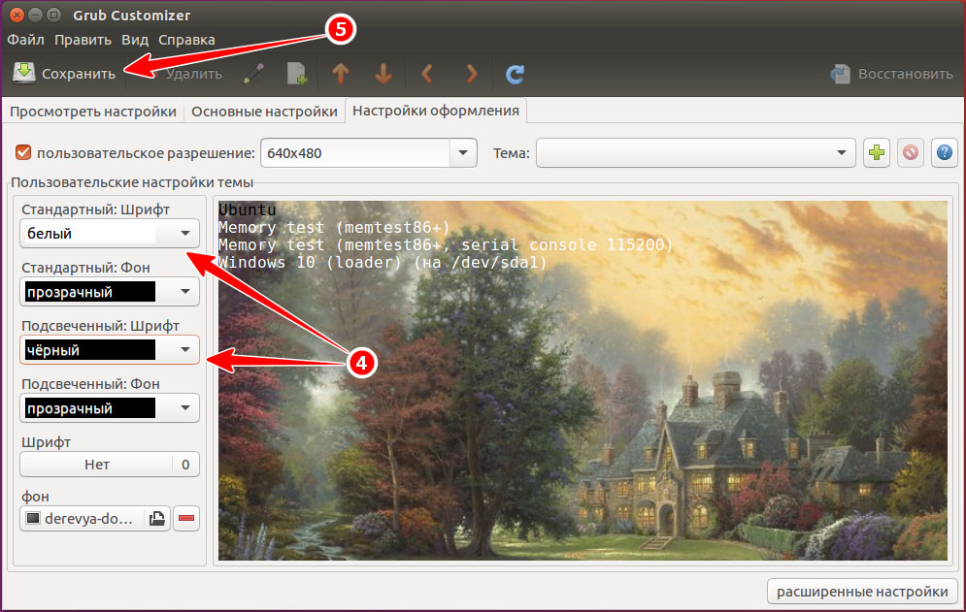Click 'Windows 10 (loader)' preview entry

383,263
